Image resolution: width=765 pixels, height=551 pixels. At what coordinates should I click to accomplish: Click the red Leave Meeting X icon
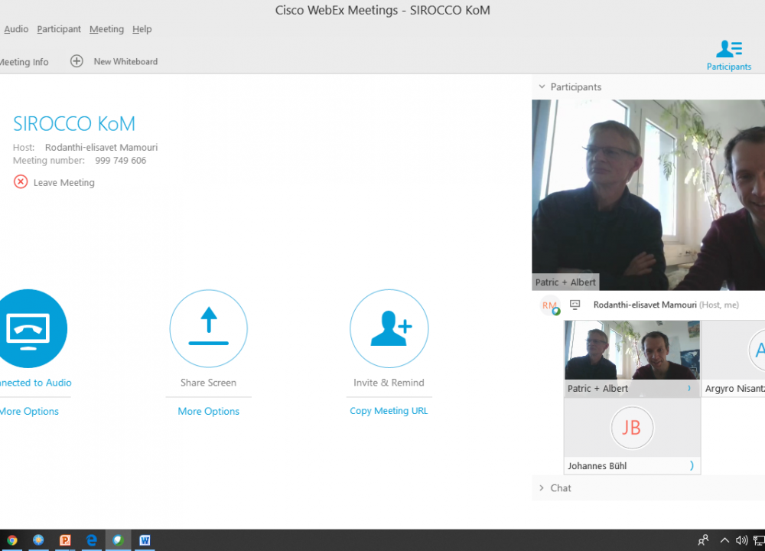click(x=21, y=182)
